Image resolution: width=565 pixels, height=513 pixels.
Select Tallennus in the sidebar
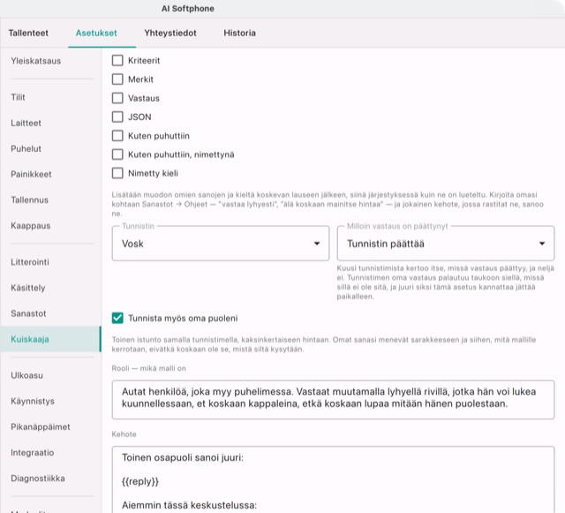(50, 200)
